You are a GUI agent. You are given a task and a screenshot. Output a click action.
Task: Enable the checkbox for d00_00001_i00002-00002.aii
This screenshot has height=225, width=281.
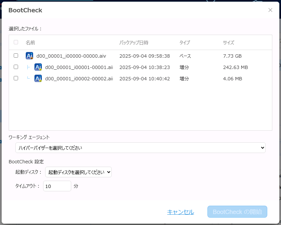(16, 78)
